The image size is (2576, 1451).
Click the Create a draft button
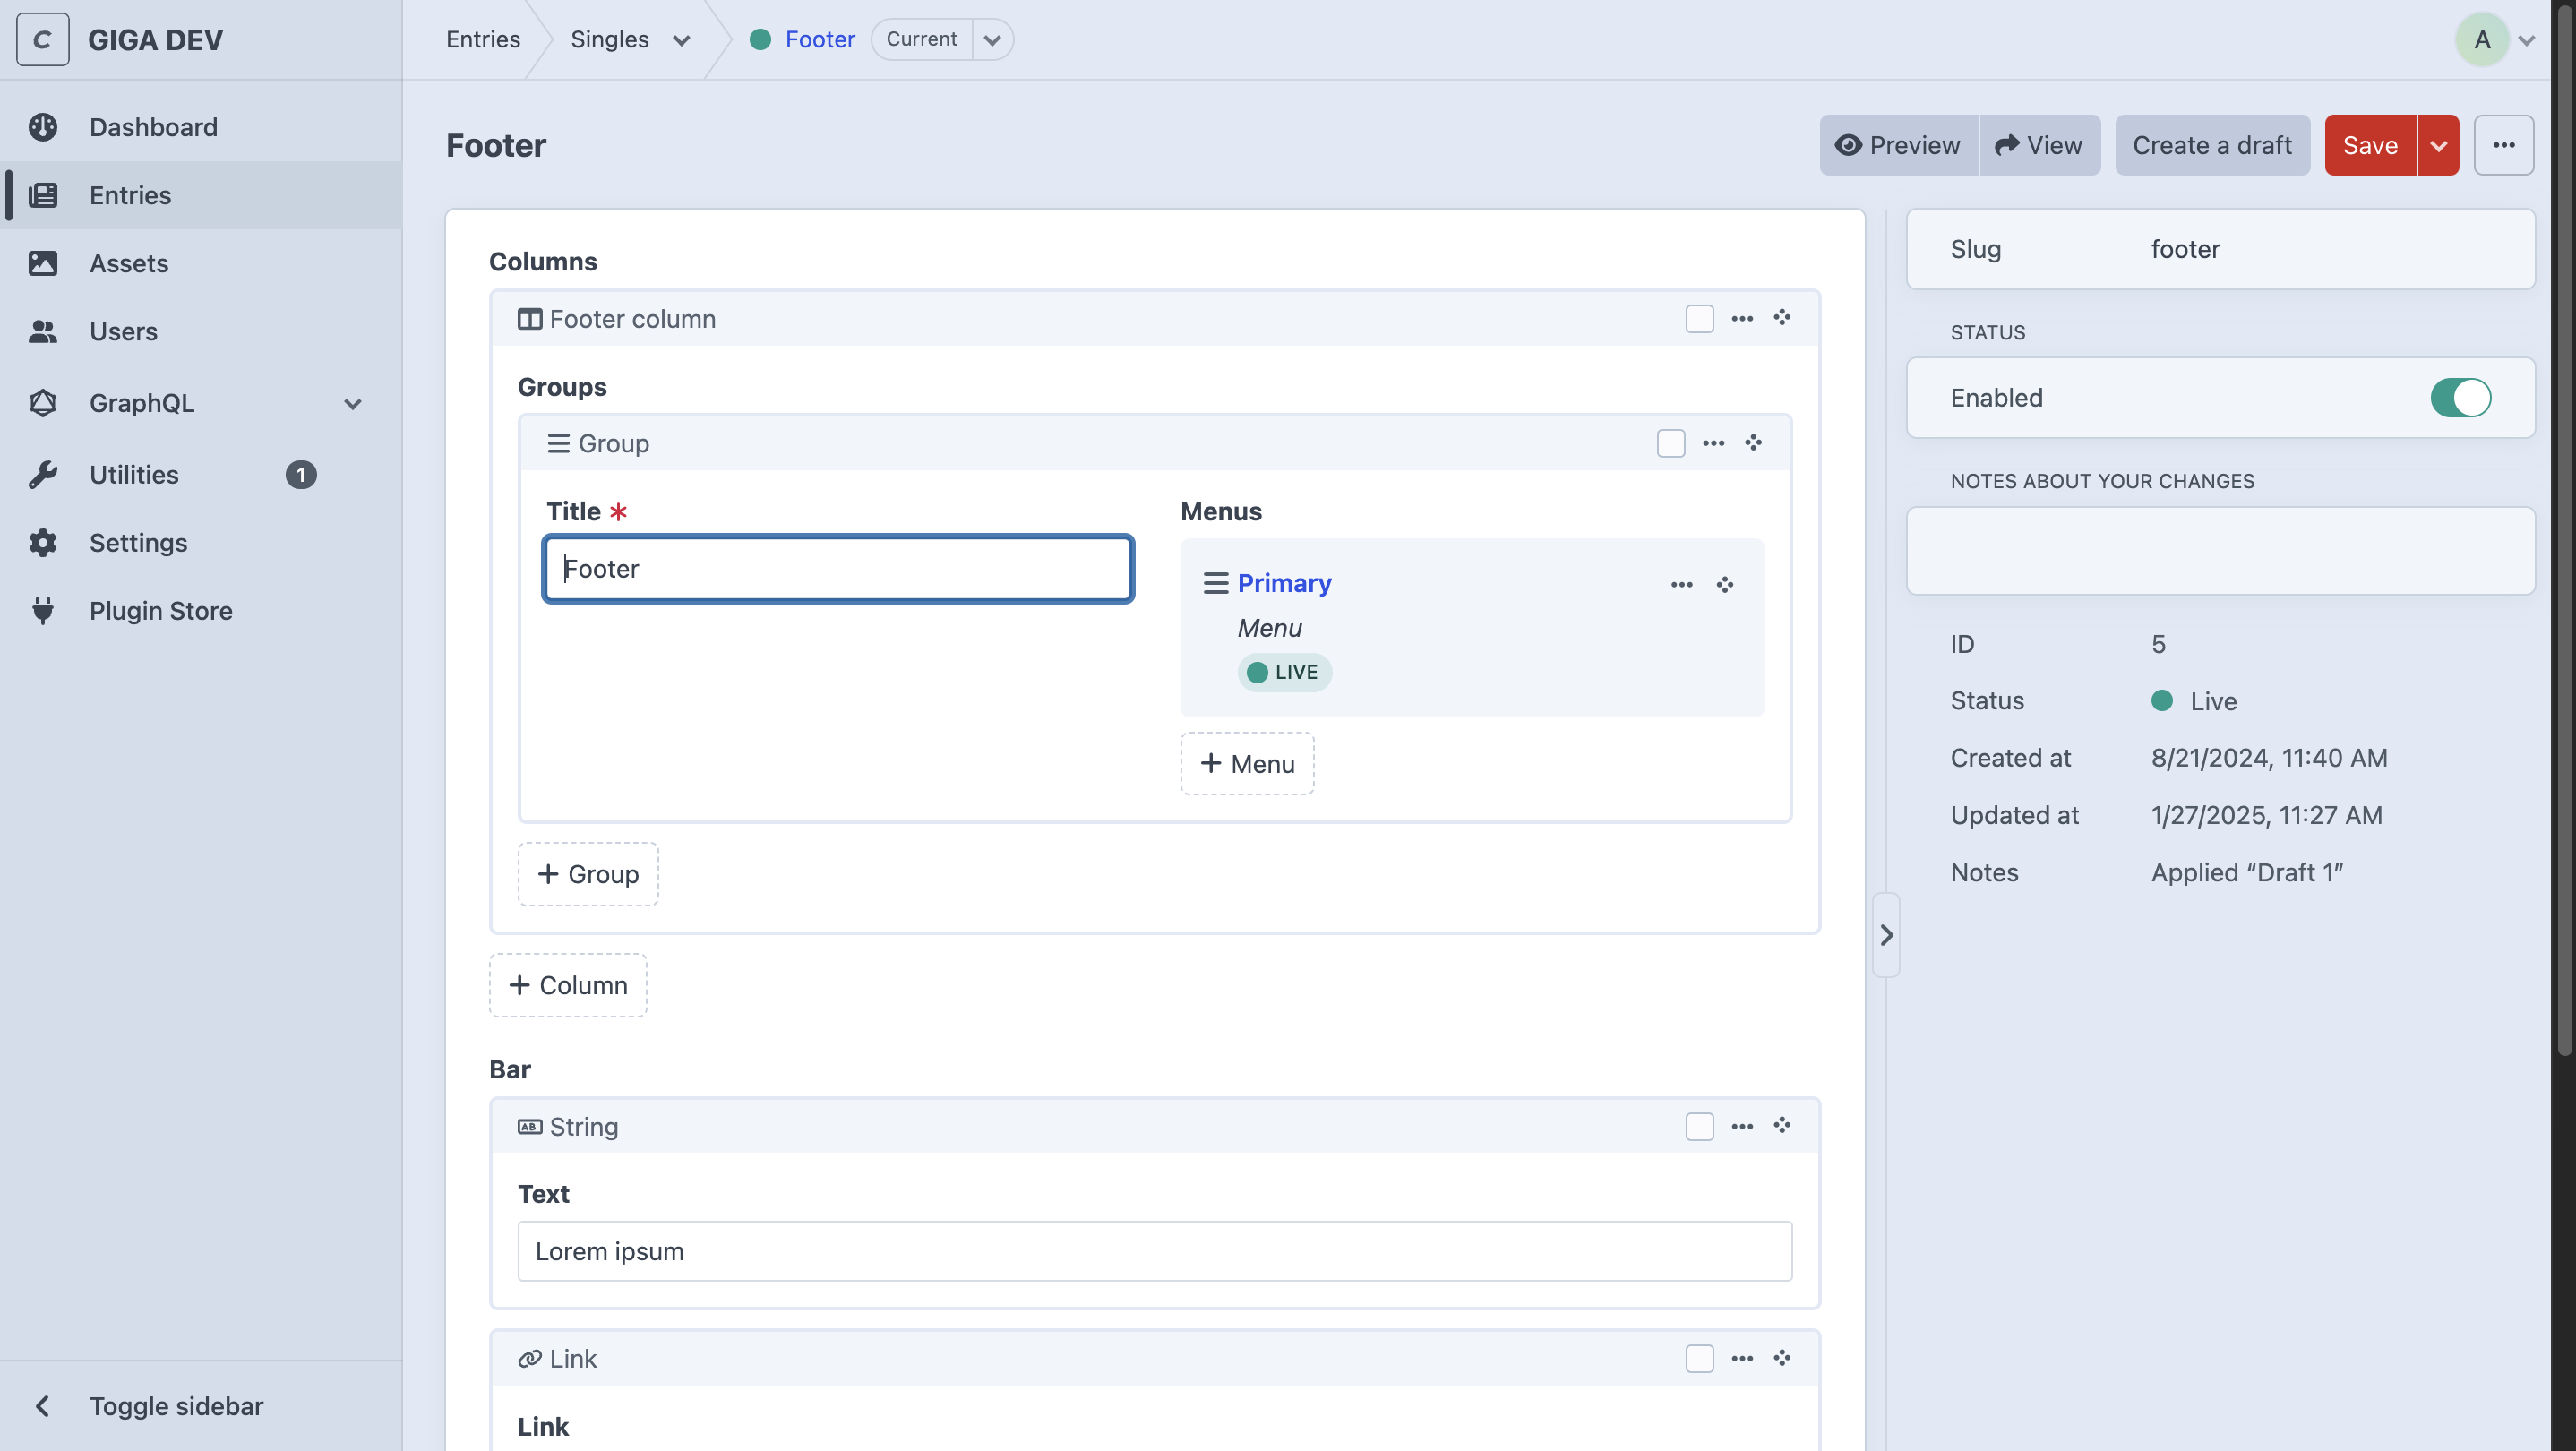pyautogui.click(x=2211, y=145)
